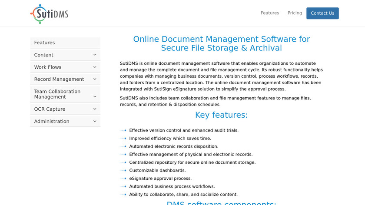This screenshot has width=365, height=205.
Task: Click the arrow bullet before 'eSignature approval process'
Action: click(x=125, y=179)
